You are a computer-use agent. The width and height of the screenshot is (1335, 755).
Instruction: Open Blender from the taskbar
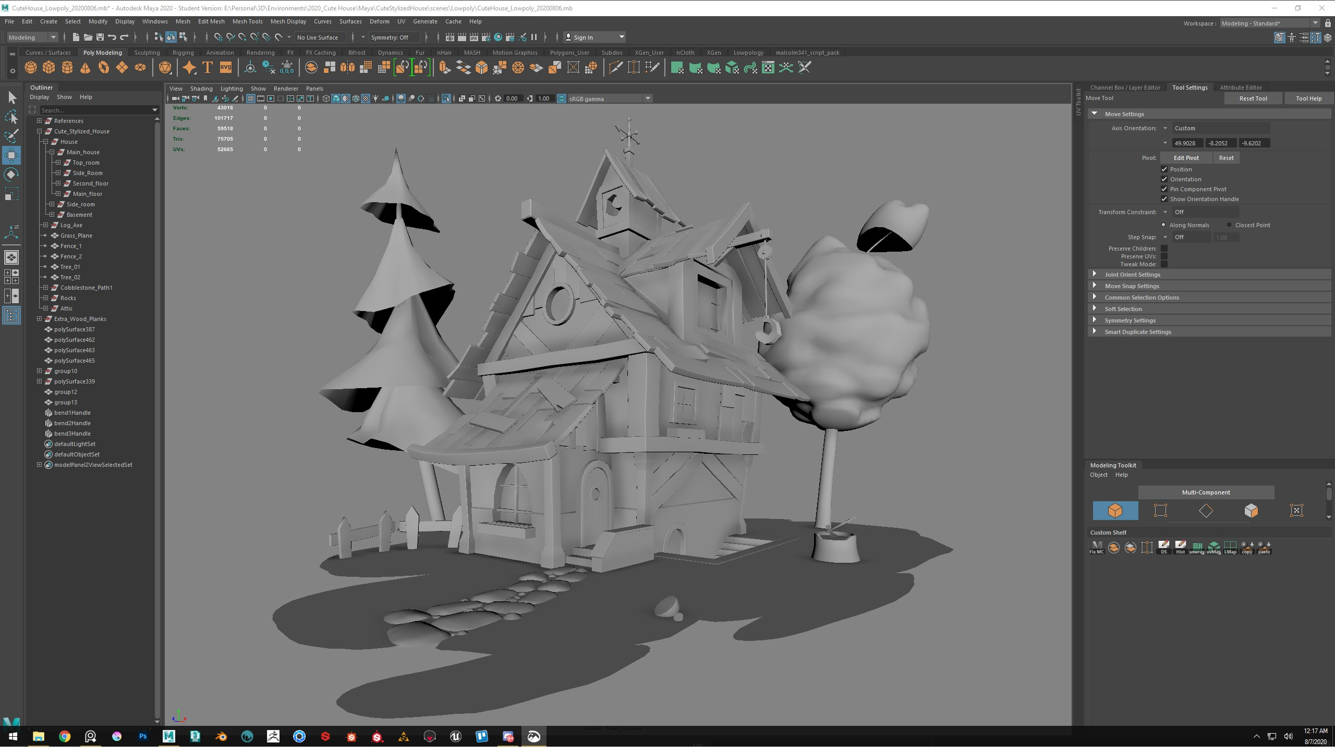[x=221, y=736]
